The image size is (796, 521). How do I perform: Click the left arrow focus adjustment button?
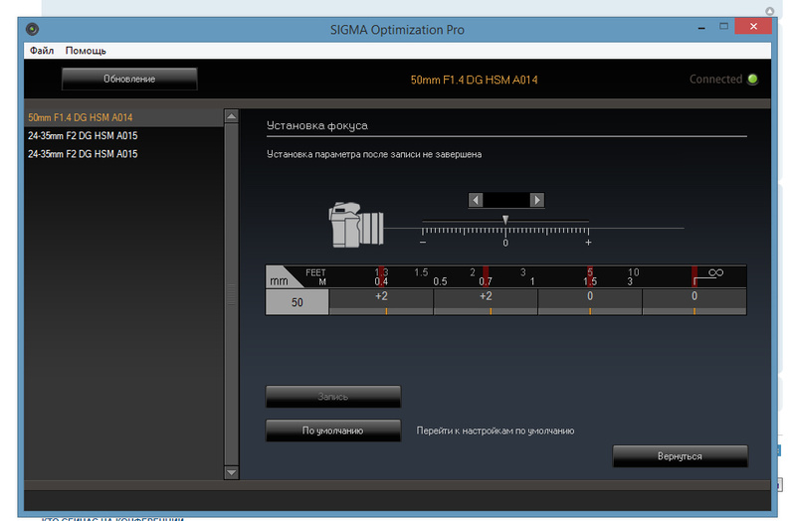477,200
